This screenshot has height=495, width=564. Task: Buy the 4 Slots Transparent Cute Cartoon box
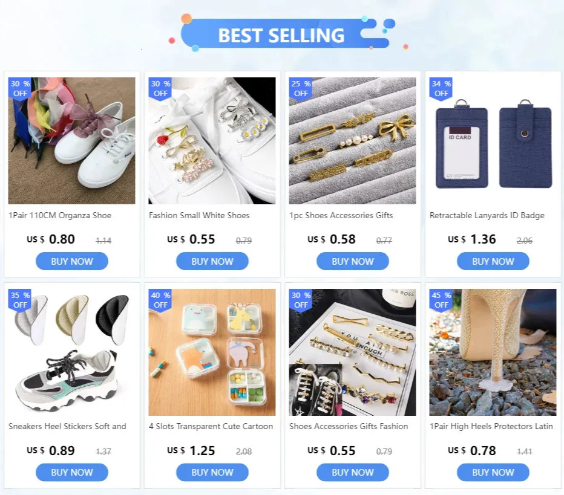pyautogui.click(x=212, y=472)
